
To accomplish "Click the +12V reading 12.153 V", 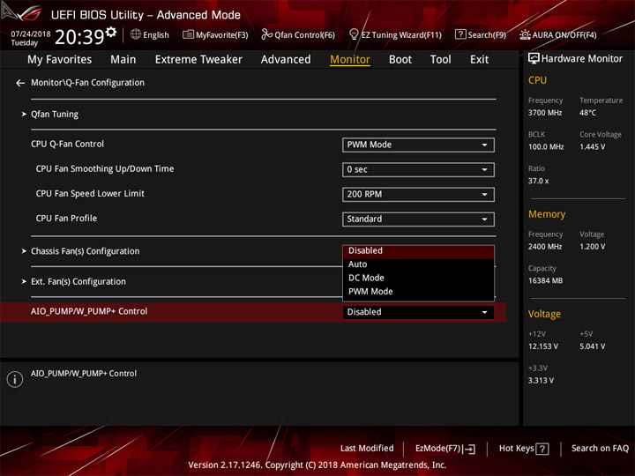I will [543, 346].
